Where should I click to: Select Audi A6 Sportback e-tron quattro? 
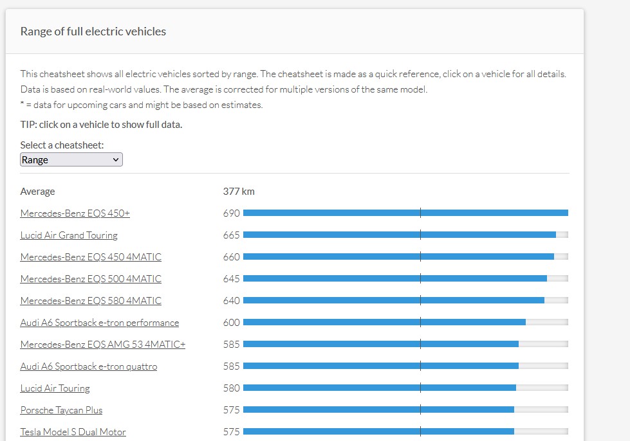click(x=89, y=366)
